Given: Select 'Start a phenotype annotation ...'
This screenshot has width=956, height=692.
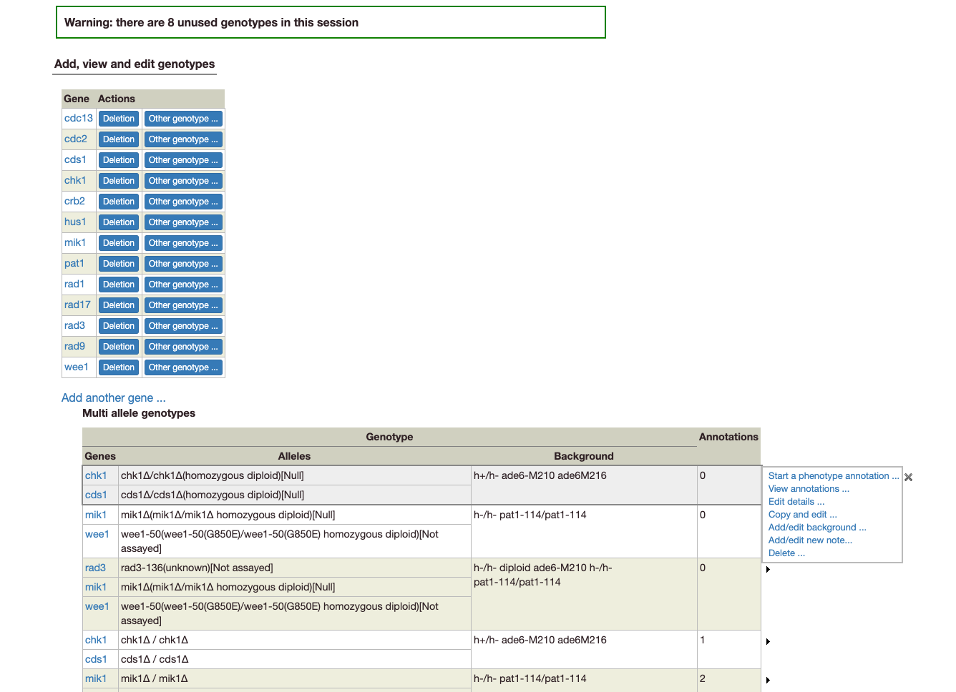Looking at the screenshot, I should click(833, 475).
